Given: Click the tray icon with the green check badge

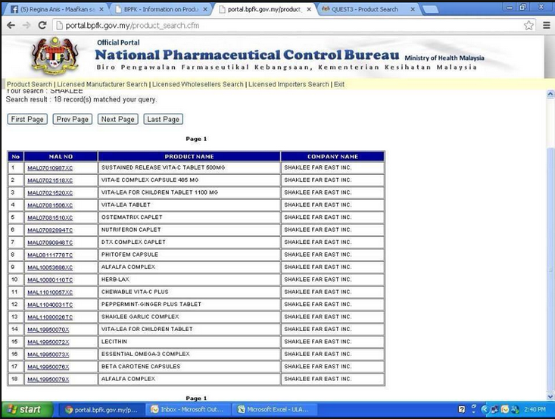Looking at the screenshot, I should 515,410.
